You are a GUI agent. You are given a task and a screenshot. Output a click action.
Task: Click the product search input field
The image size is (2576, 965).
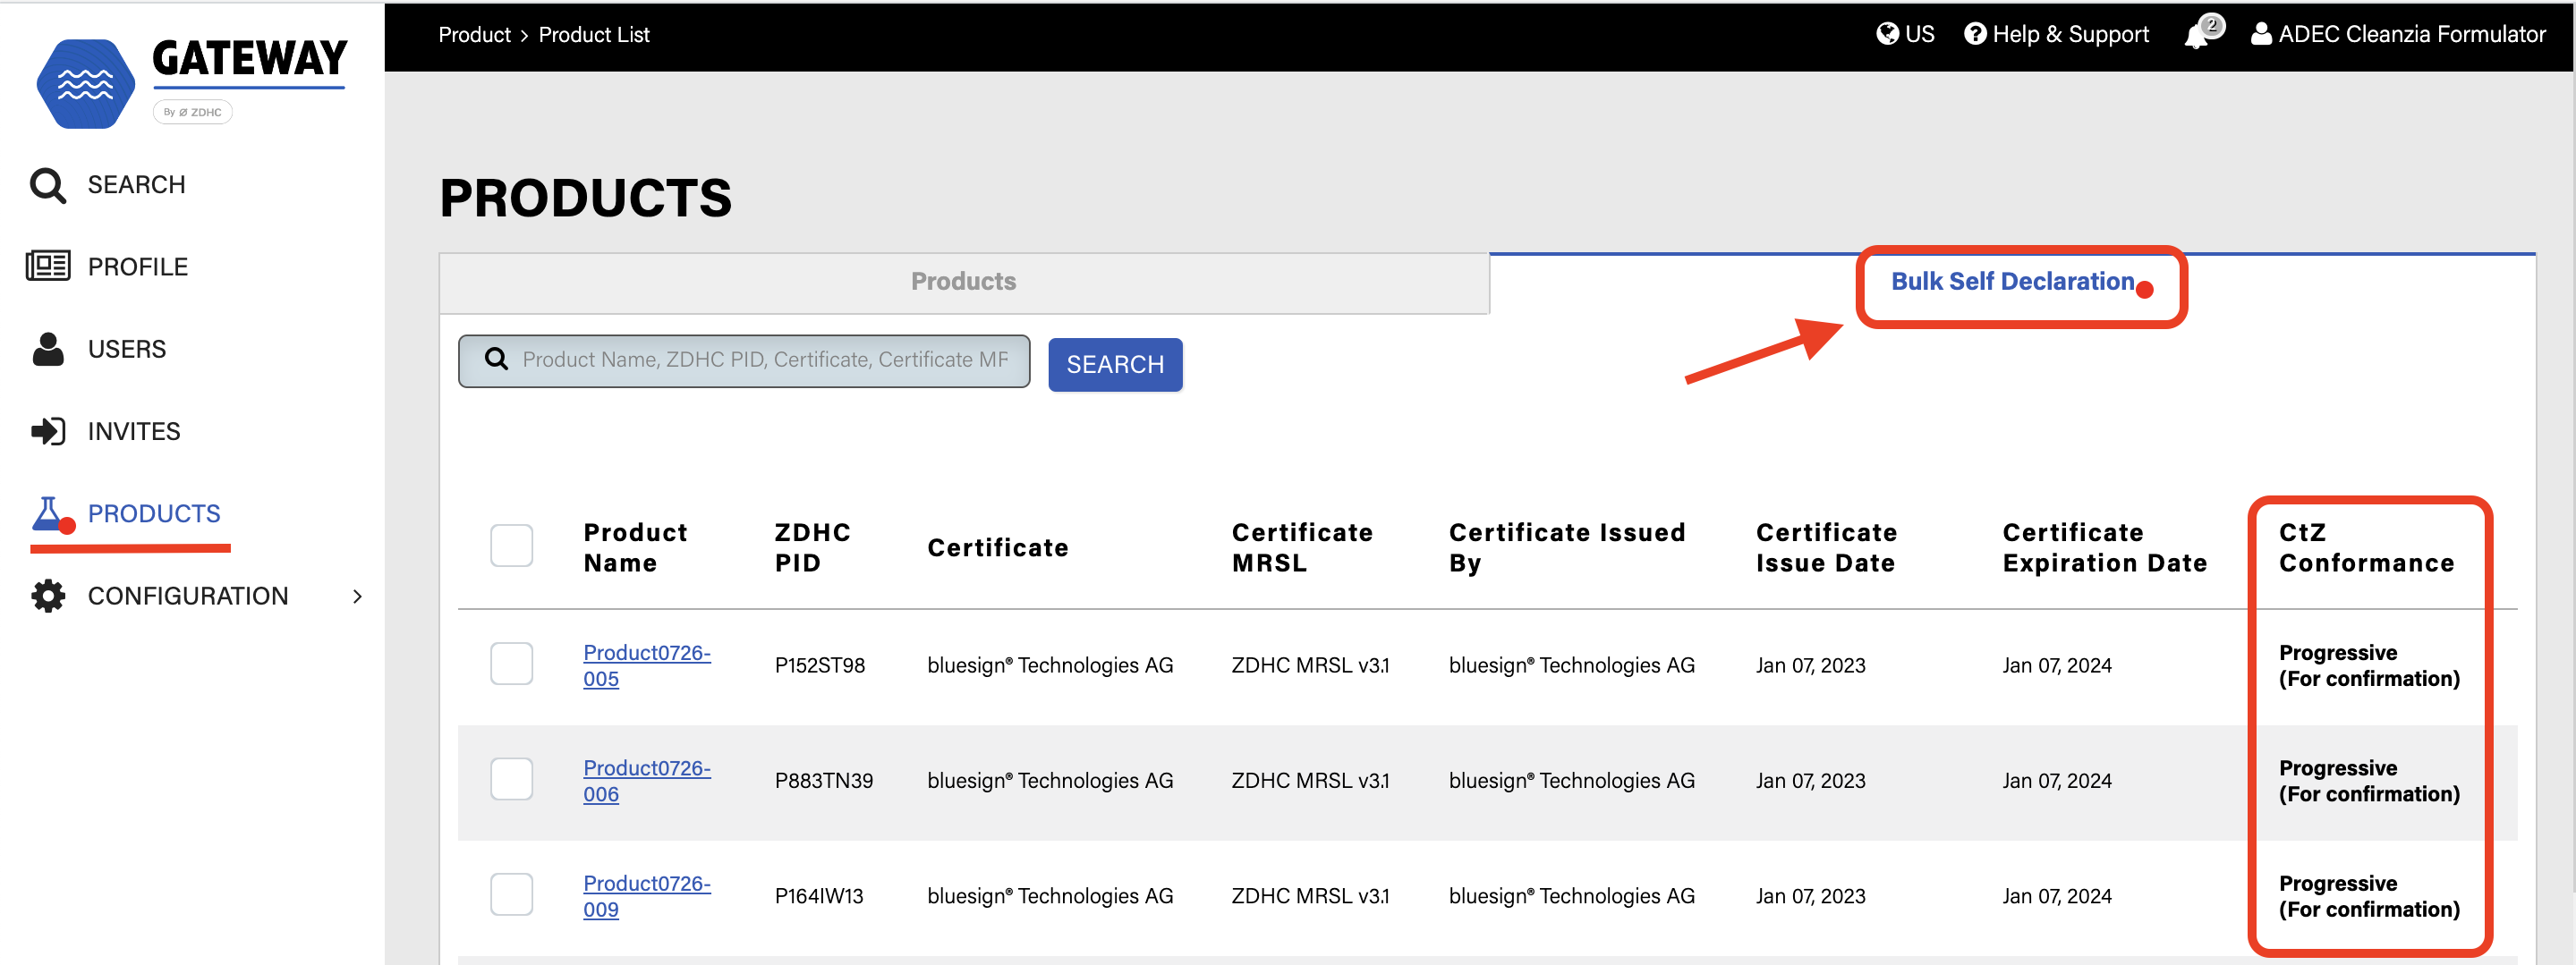pos(744,360)
